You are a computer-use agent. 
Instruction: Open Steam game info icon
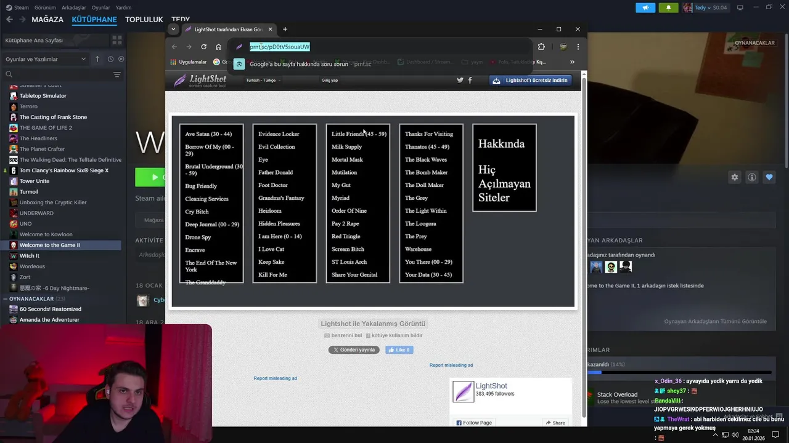point(752,177)
